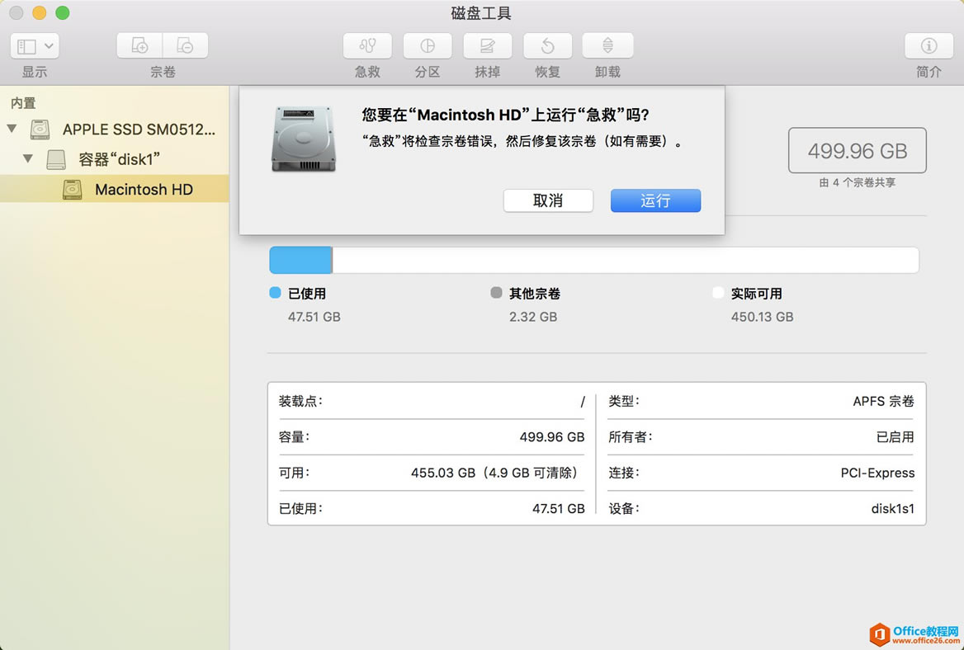The width and height of the screenshot is (964, 650).
Task: Click the add volume icon
Action: point(139,45)
